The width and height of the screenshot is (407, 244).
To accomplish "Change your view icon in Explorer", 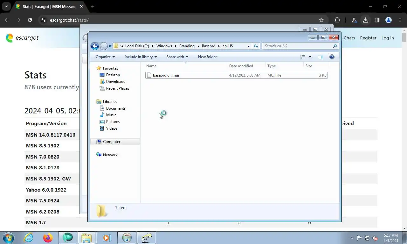I will tap(303, 57).
